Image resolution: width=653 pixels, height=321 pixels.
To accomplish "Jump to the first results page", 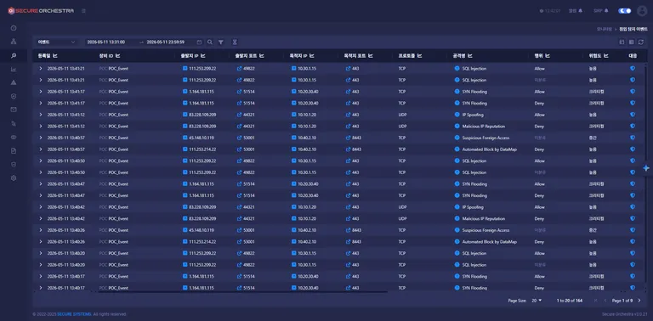I will click(596, 301).
